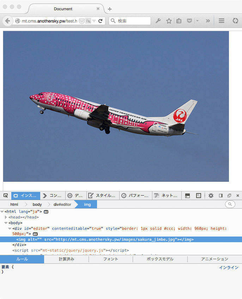Switch to the パフォー... Performance tab
The width and height of the screenshot is (242, 299).
(136, 196)
